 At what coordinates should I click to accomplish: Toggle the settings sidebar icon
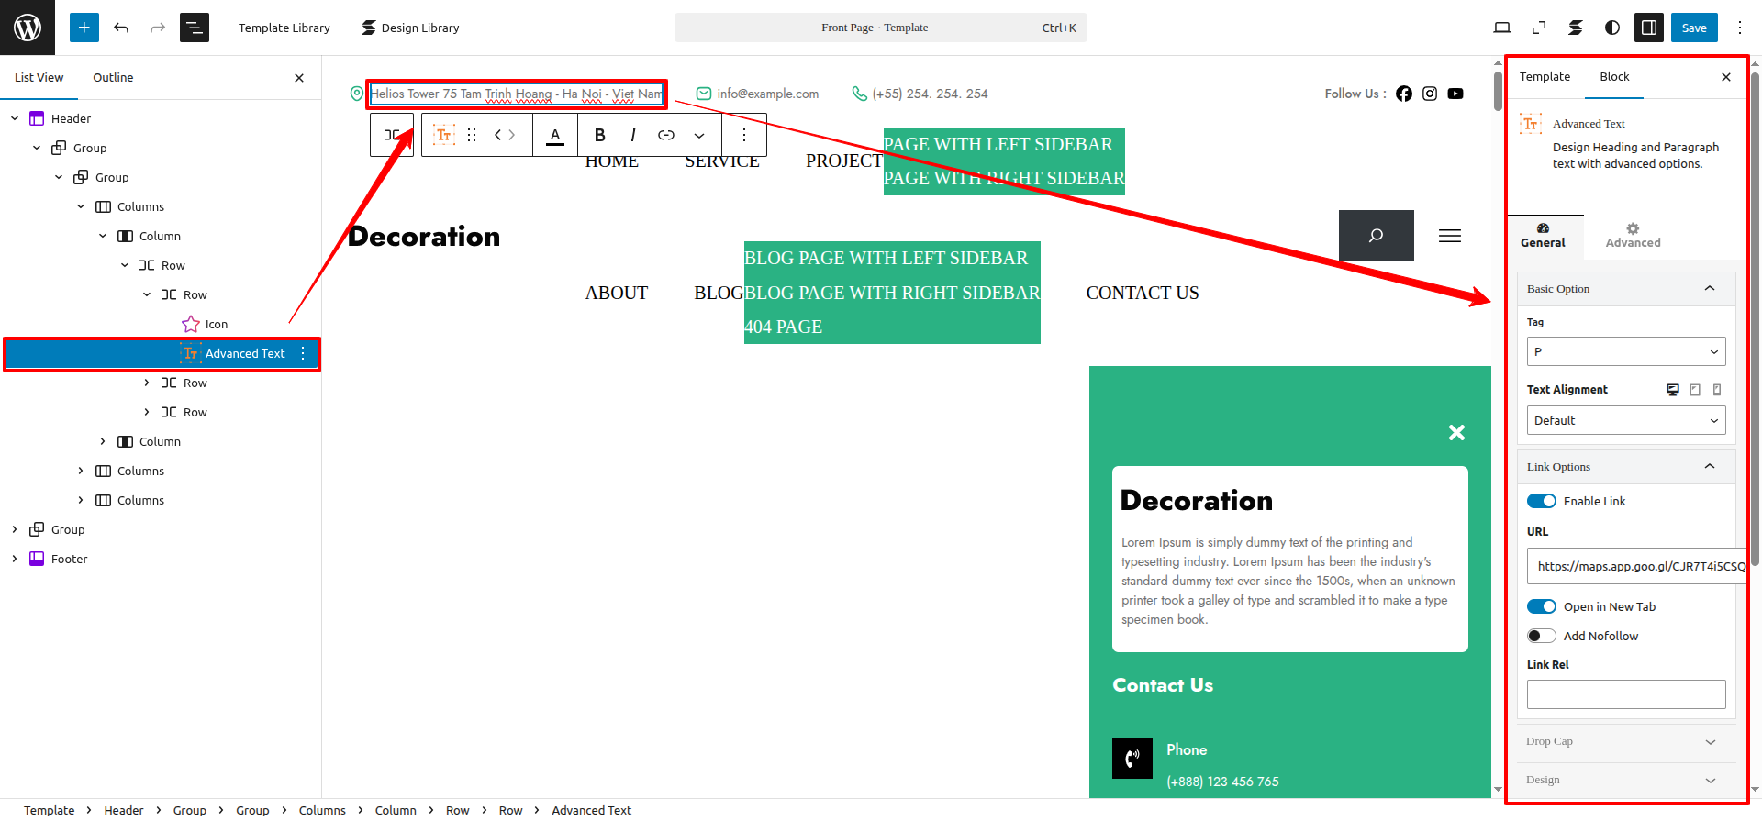1649,28
